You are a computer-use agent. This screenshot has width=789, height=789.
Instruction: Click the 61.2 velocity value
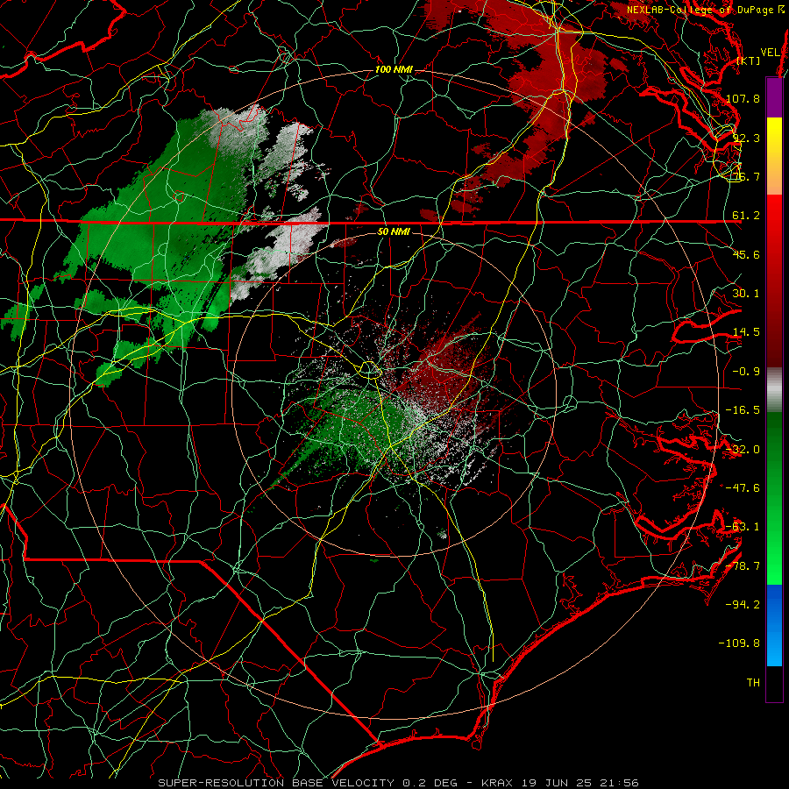pos(746,216)
